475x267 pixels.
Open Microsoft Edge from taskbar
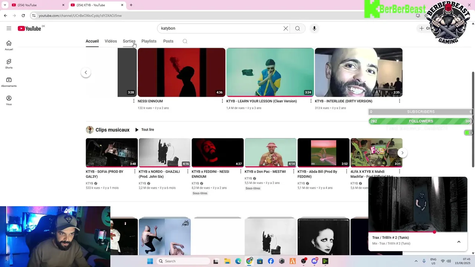238,261
